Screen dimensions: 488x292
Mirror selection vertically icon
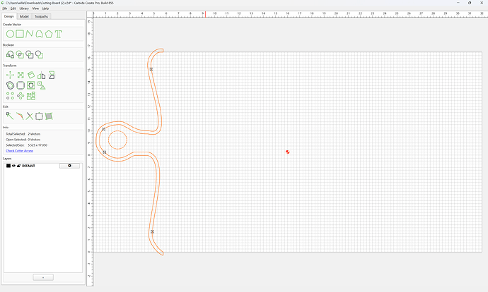pyautogui.click(x=52, y=75)
